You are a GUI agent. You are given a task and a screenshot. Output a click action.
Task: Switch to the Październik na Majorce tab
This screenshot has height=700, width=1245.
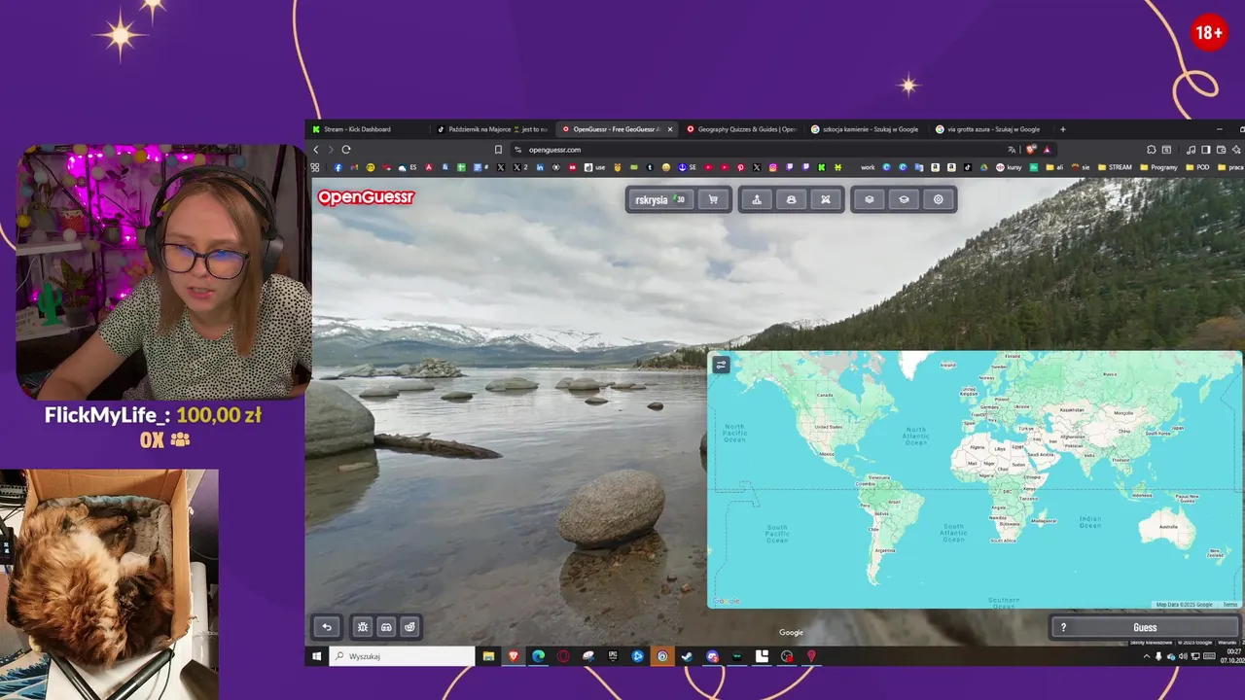(491, 129)
